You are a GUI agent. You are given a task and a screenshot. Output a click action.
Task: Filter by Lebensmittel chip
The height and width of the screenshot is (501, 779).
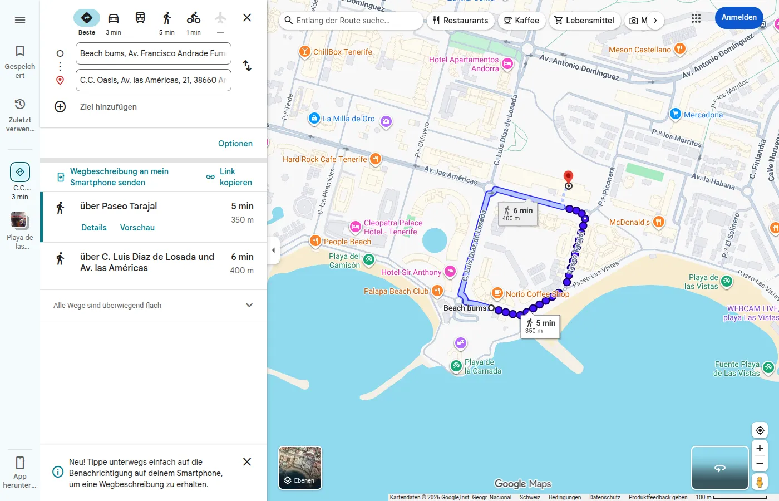[x=584, y=21]
